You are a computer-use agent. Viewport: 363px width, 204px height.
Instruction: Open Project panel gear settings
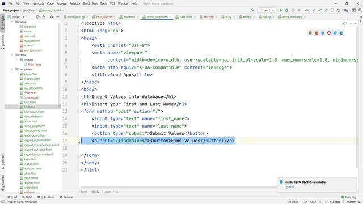52,17
